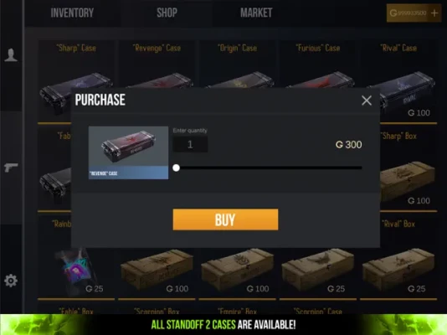Click the quantity slider handle
The image size is (447, 335).
tap(176, 167)
